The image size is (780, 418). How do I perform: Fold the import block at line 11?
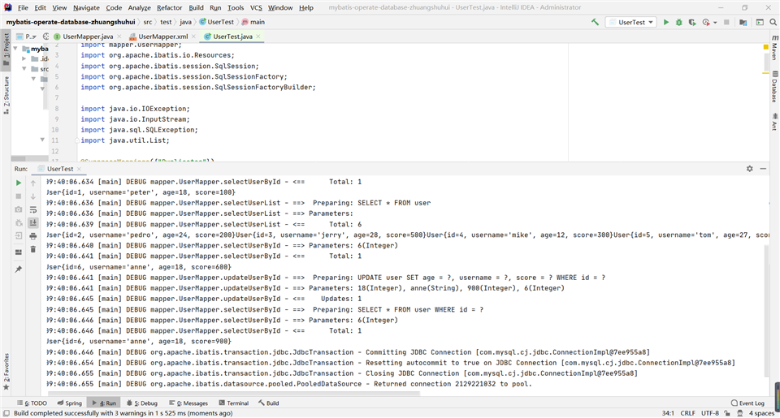coord(77,140)
